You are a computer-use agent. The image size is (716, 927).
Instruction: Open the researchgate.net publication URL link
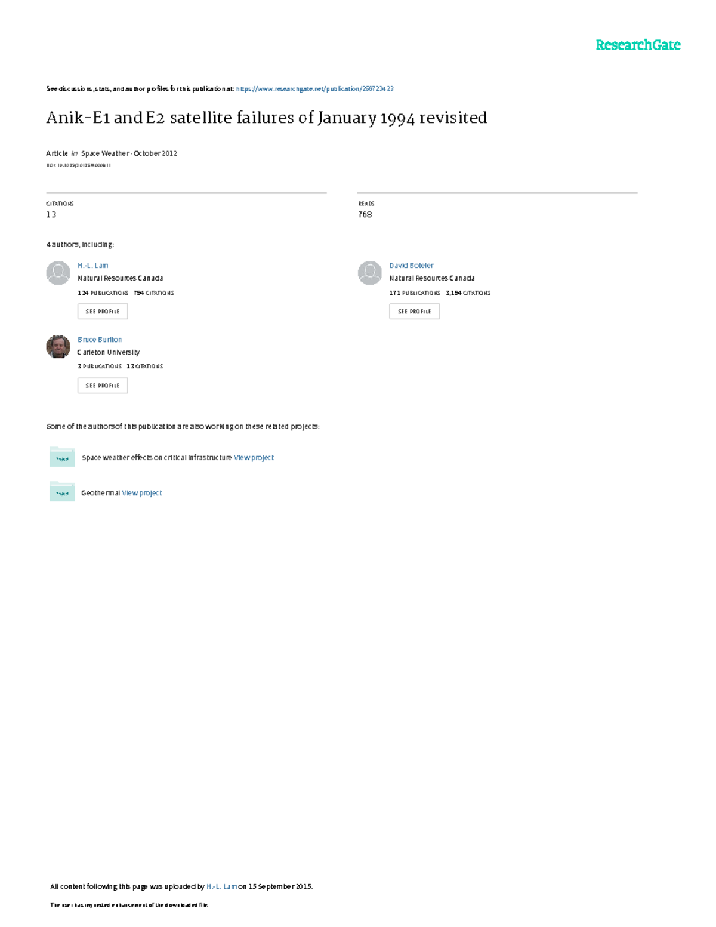[x=314, y=89]
